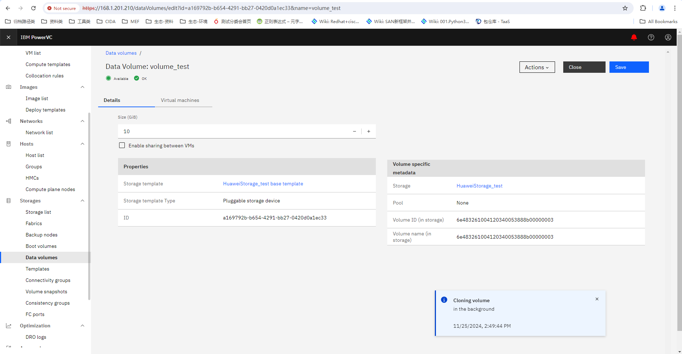Viewport: 682px width, 354px height.
Task: Select the volume ID a169792b-b654 value
Action: (x=275, y=218)
